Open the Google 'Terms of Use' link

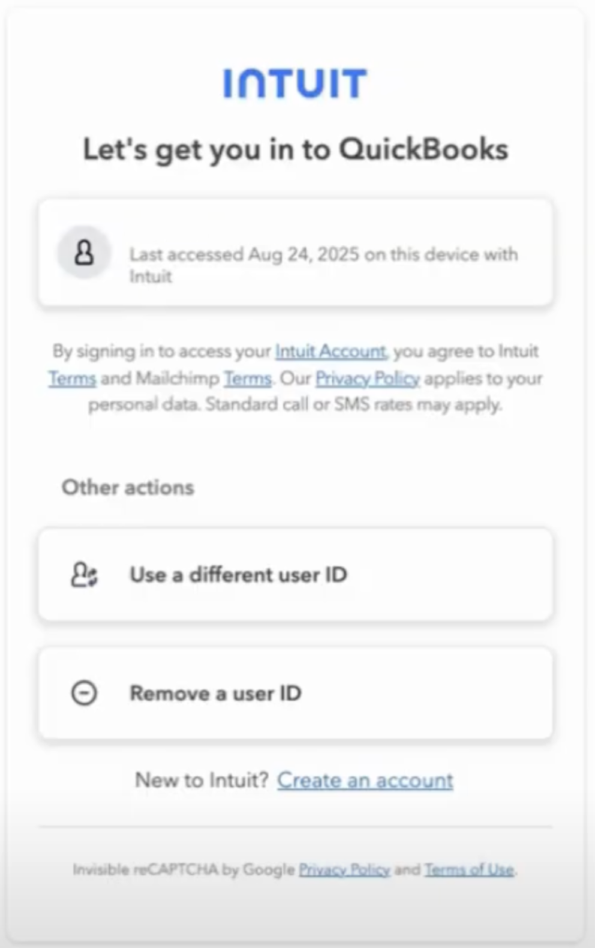tap(469, 869)
